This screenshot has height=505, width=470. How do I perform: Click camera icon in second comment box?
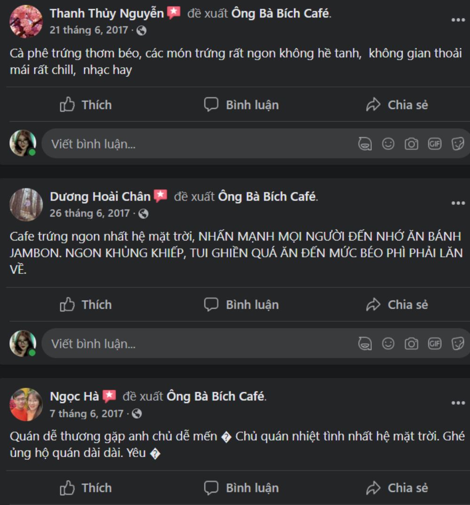[411, 344]
